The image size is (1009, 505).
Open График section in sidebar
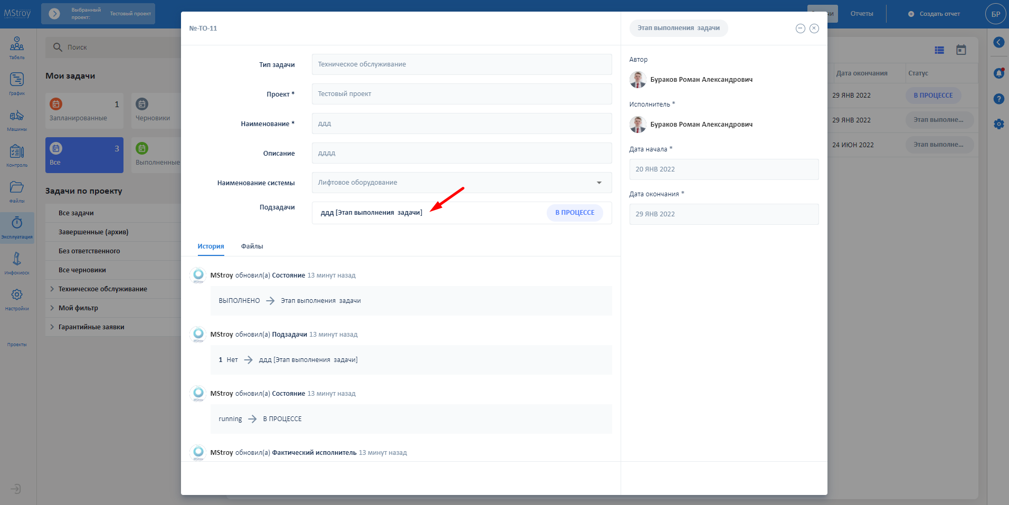point(17,84)
